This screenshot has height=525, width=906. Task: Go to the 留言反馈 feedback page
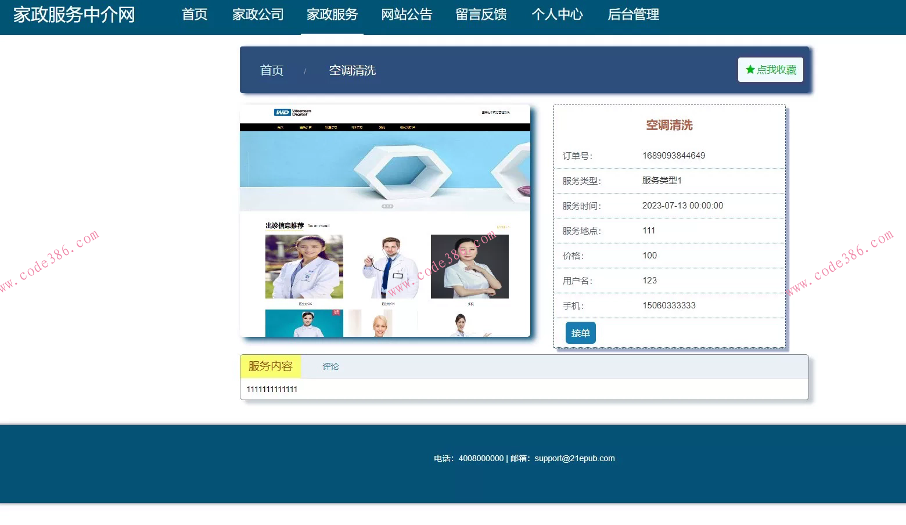pos(481,15)
